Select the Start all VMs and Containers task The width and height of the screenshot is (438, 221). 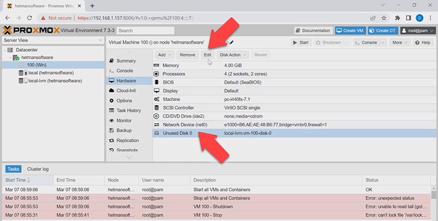(216, 190)
